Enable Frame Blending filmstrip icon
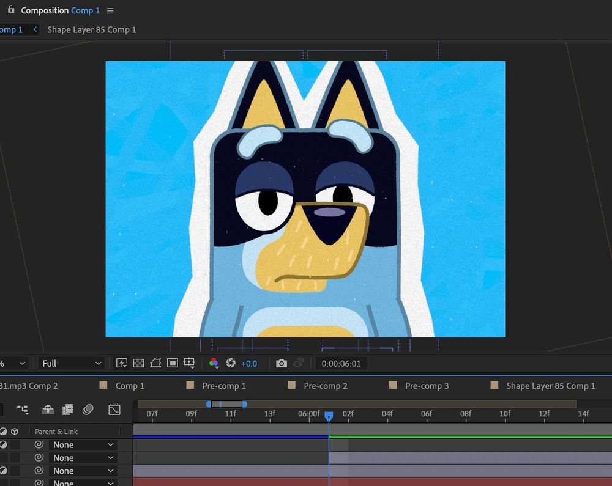 point(68,409)
